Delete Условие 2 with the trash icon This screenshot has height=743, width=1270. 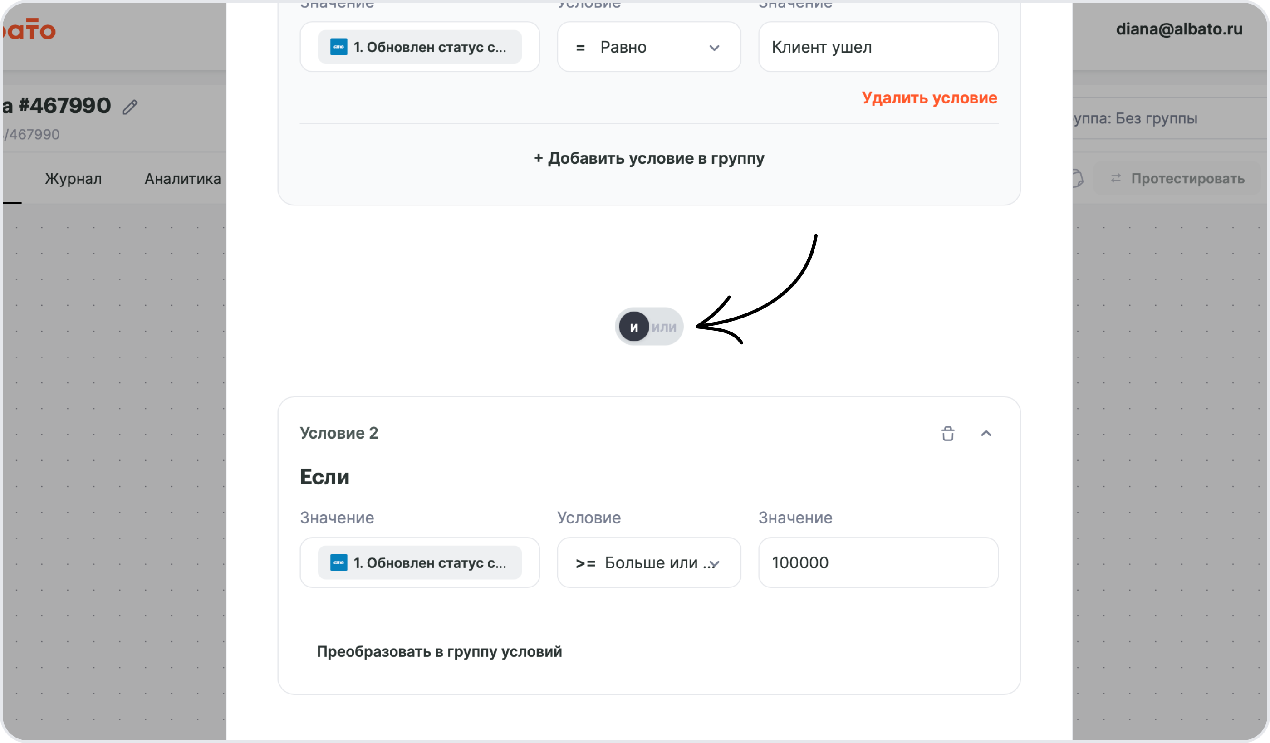point(947,433)
